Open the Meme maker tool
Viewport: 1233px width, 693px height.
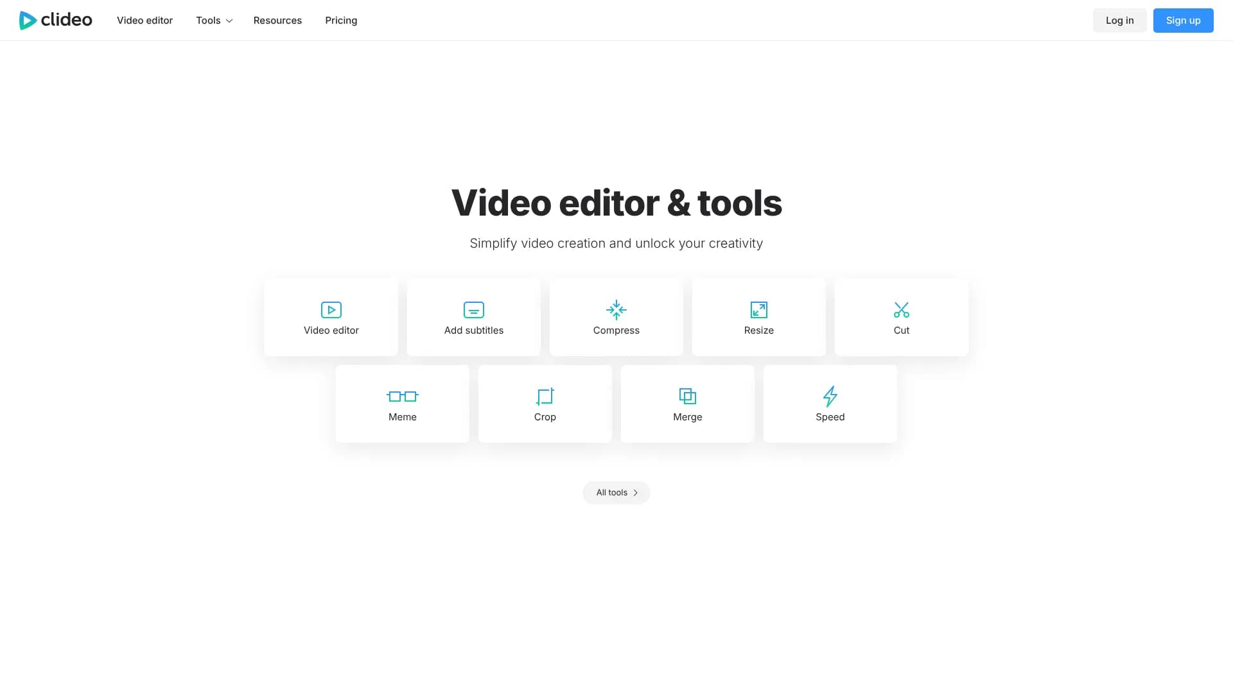402,404
